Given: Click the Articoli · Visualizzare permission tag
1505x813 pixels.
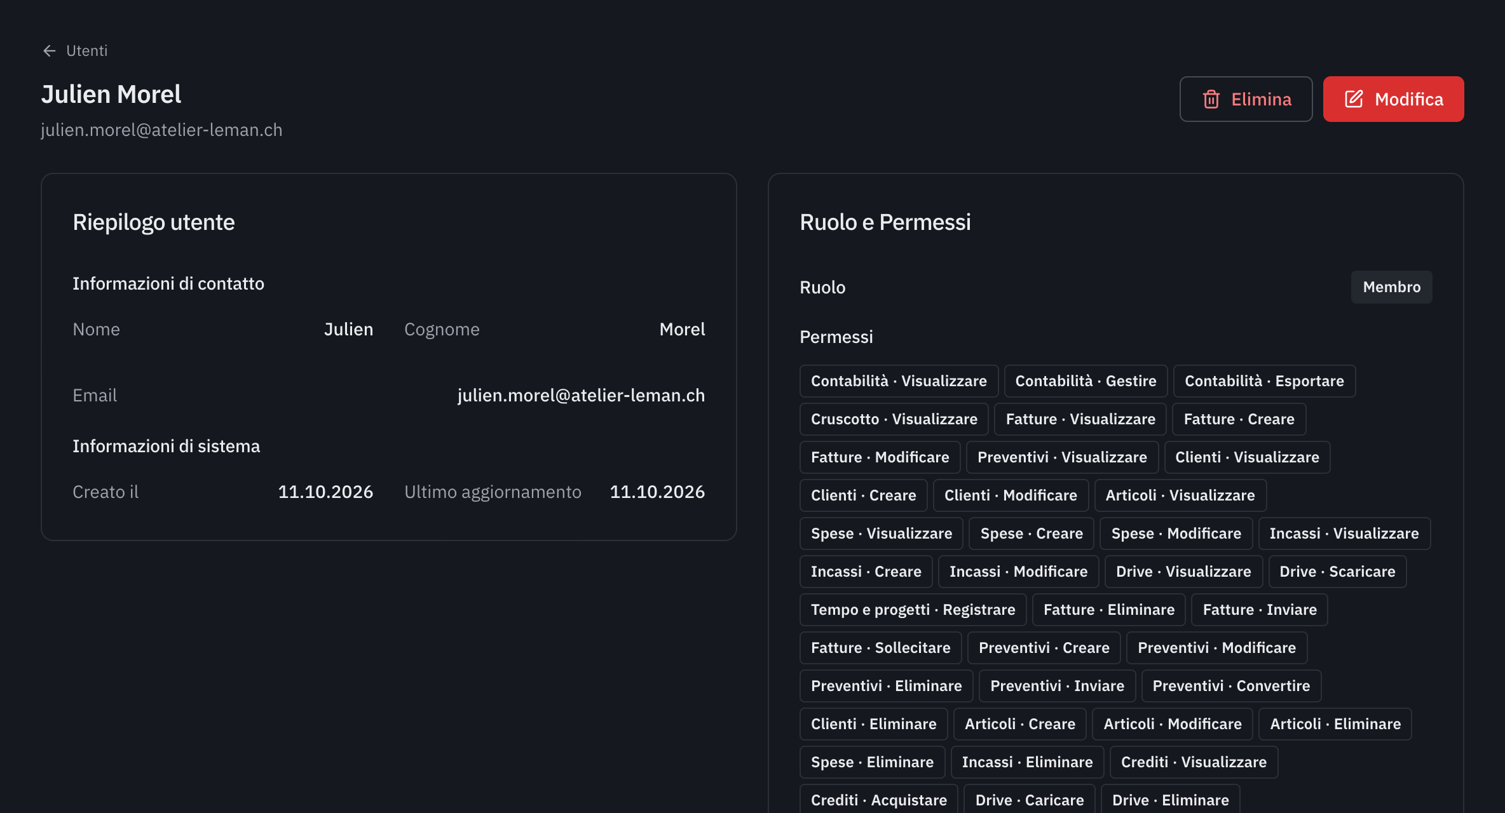Looking at the screenshot, I should tap(1180, 495).
